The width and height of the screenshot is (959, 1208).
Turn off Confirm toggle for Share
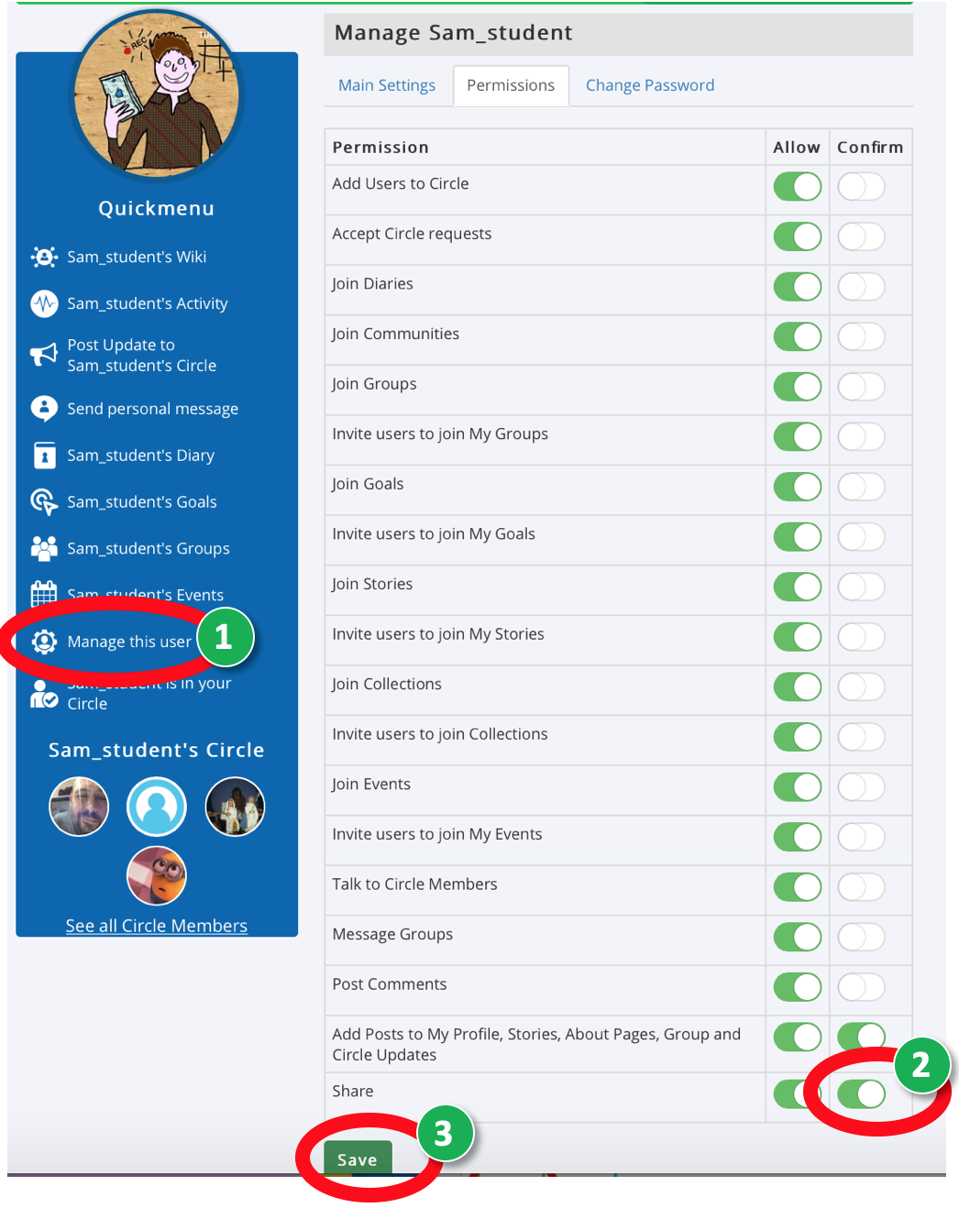861,1093
